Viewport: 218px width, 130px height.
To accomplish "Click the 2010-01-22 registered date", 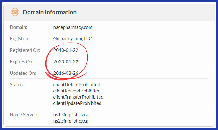I will (x=66, y=50).
